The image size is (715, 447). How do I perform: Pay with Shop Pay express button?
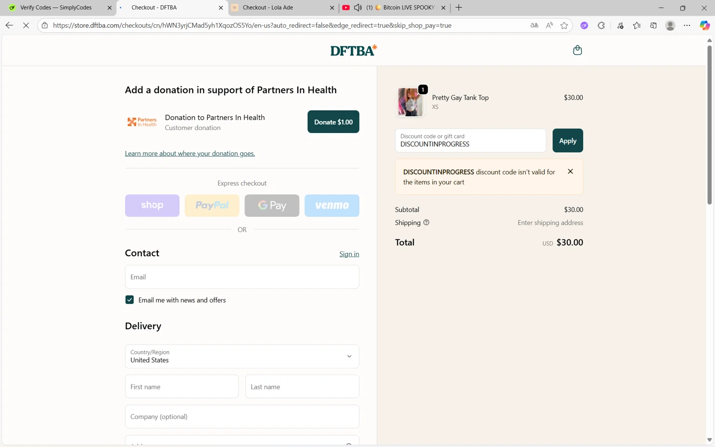click(152, 205)
